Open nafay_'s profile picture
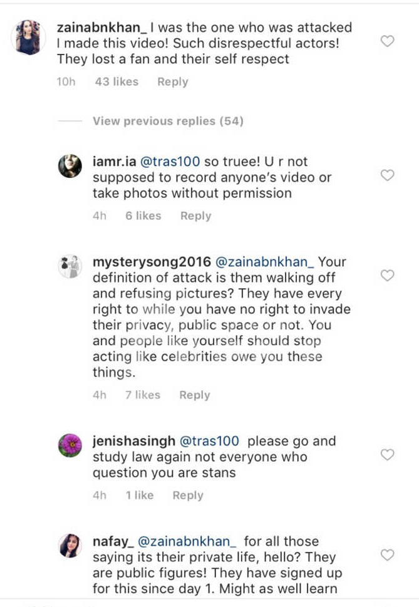Screen dimensions: 419x607 pos(70,546)
